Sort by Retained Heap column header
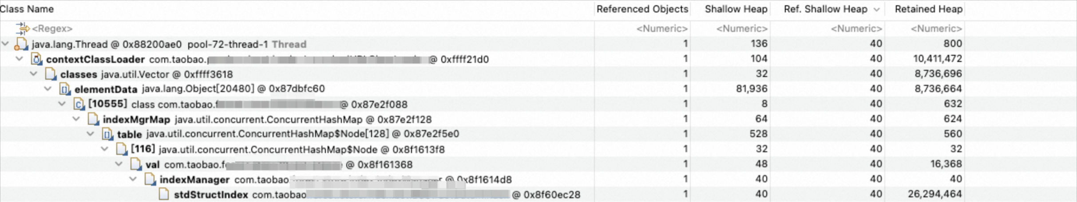This screenshot has width=1077, height=202. pyautogui.click(x=928, y=9)
